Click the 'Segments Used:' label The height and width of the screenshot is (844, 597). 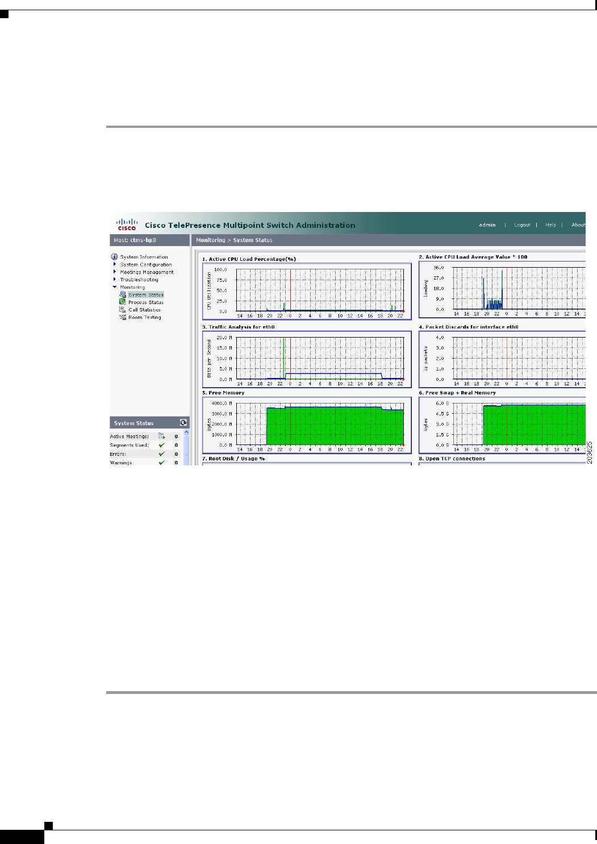pos(129,445)
